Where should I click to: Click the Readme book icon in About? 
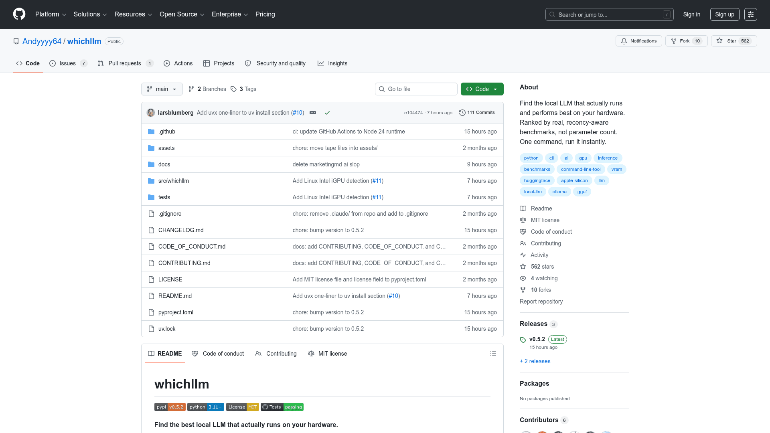click(523, 208)
